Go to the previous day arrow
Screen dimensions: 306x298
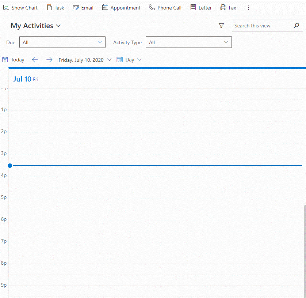tap(35, 60)
